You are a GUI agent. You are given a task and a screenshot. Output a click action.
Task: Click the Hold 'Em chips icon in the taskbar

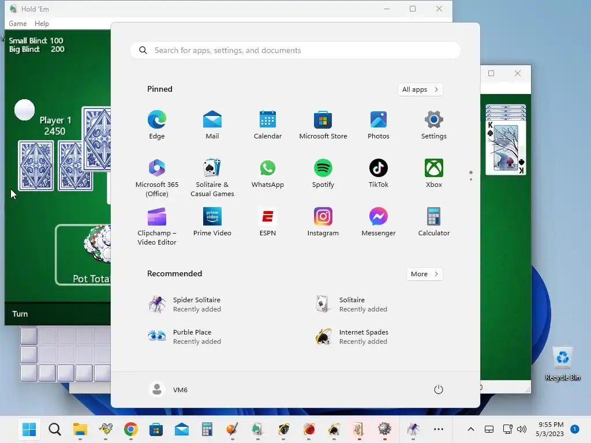click(257, 429)
